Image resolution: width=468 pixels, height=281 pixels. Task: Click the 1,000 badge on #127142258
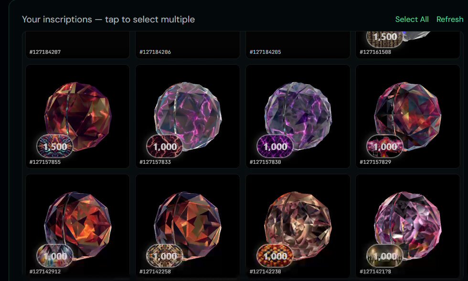[x=165, y=256]
